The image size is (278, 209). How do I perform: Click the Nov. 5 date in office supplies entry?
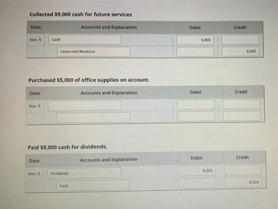pyautogui.click(x=34, y=106)
